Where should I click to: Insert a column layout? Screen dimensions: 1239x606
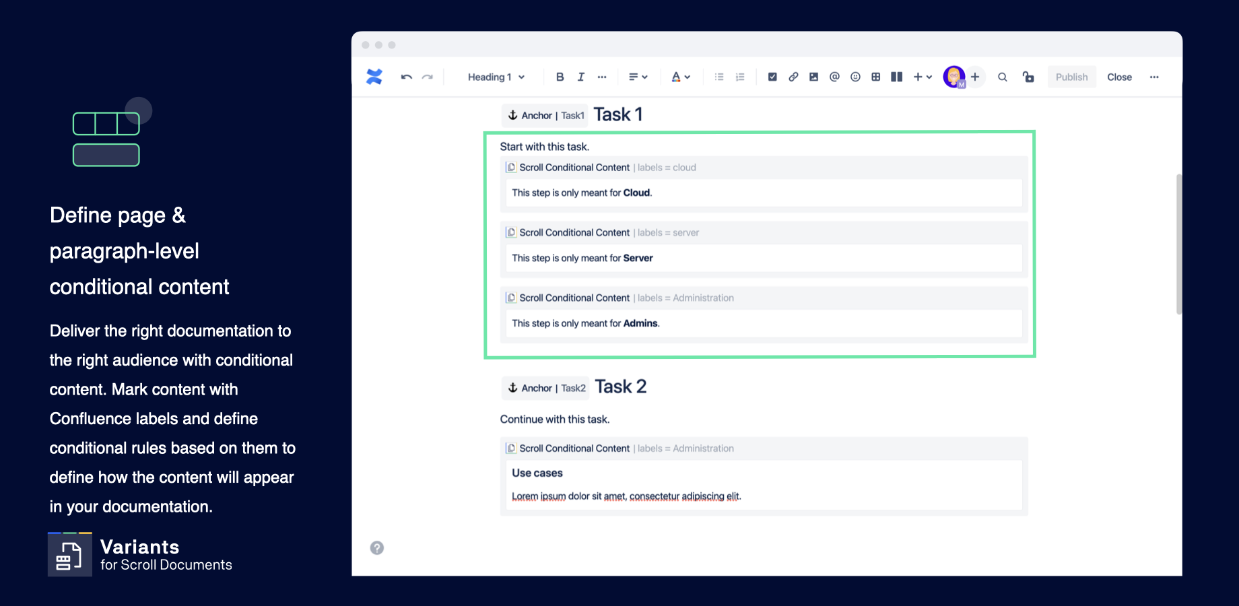896,77
